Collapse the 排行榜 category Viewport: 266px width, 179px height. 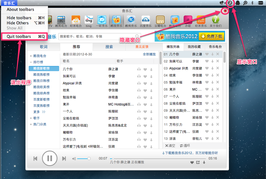(31, 62)
